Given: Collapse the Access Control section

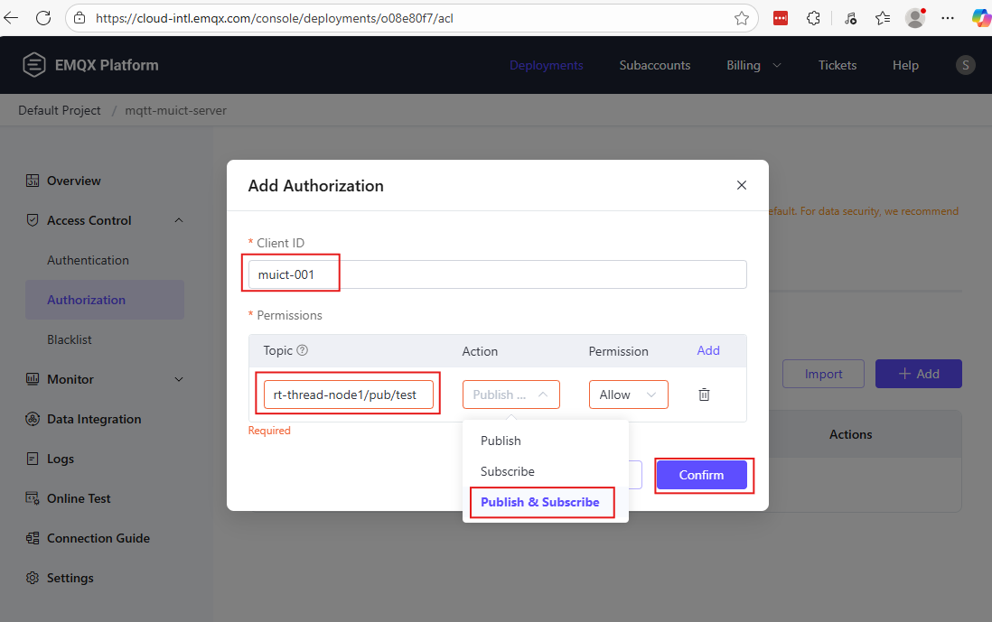Looking at the screenshot, I should click(x=178, y=220).
